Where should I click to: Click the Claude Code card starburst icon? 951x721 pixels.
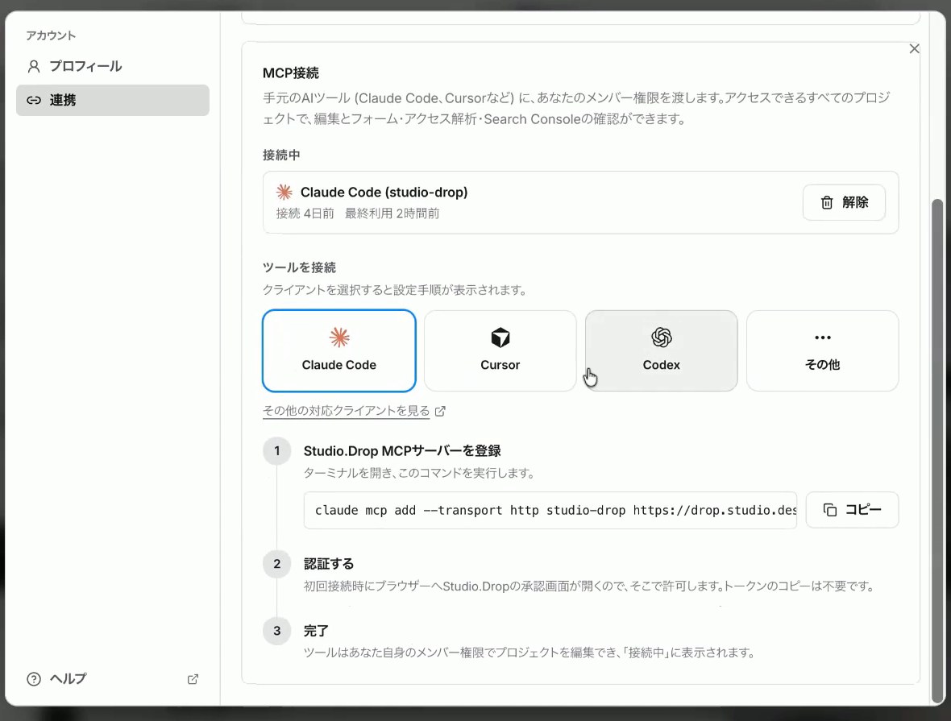click(339, 338)
